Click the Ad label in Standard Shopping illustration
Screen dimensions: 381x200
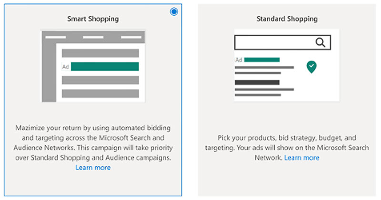[x=239, y=60]
